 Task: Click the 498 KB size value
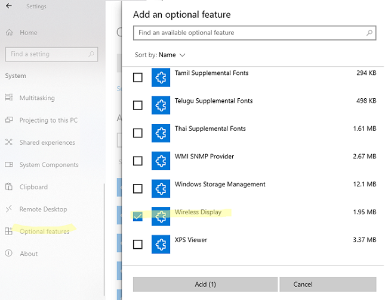367,101
